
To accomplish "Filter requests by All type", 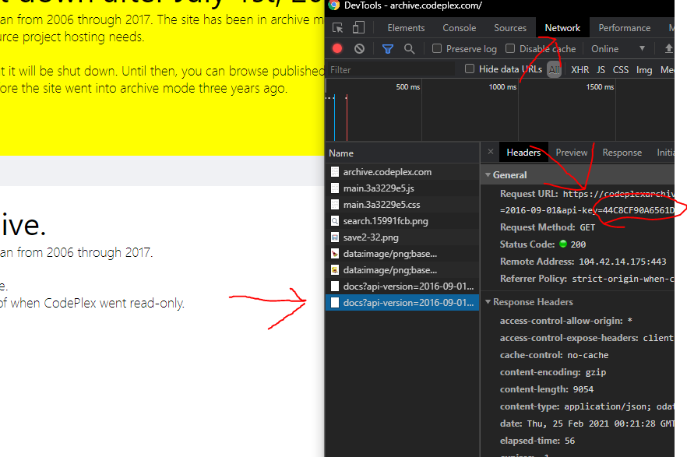I will point(555,69).
